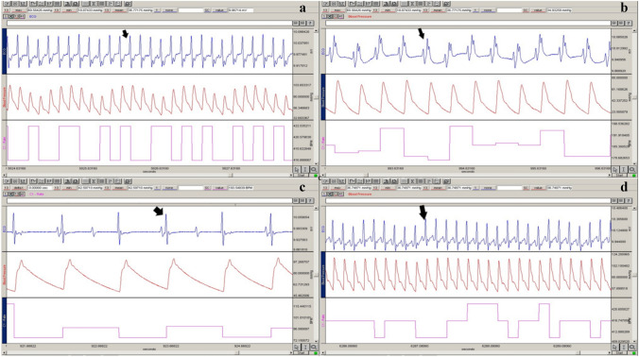This screenshot has height=357, width=639.
Task: Open the none measurement dropdown in window a
Action: click(169, 9)
